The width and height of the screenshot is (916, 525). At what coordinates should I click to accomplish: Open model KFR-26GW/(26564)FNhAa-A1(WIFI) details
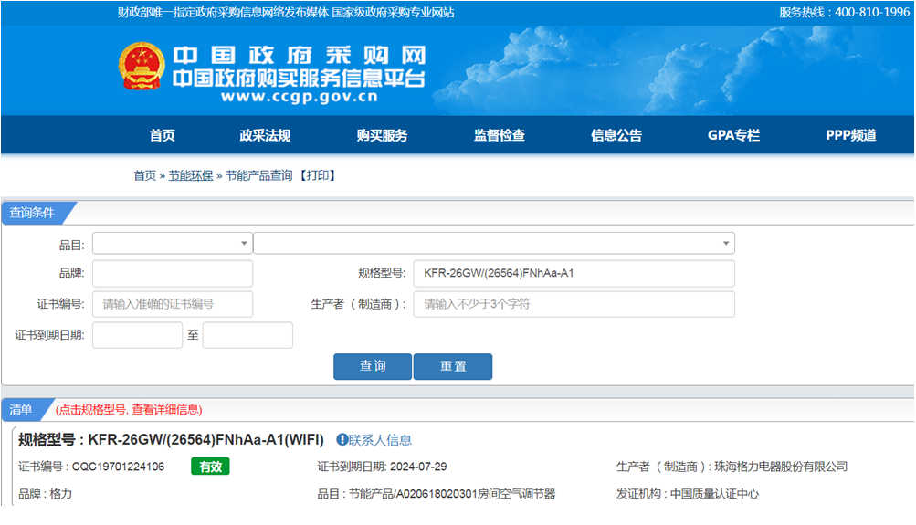click(x=205, y=440)
